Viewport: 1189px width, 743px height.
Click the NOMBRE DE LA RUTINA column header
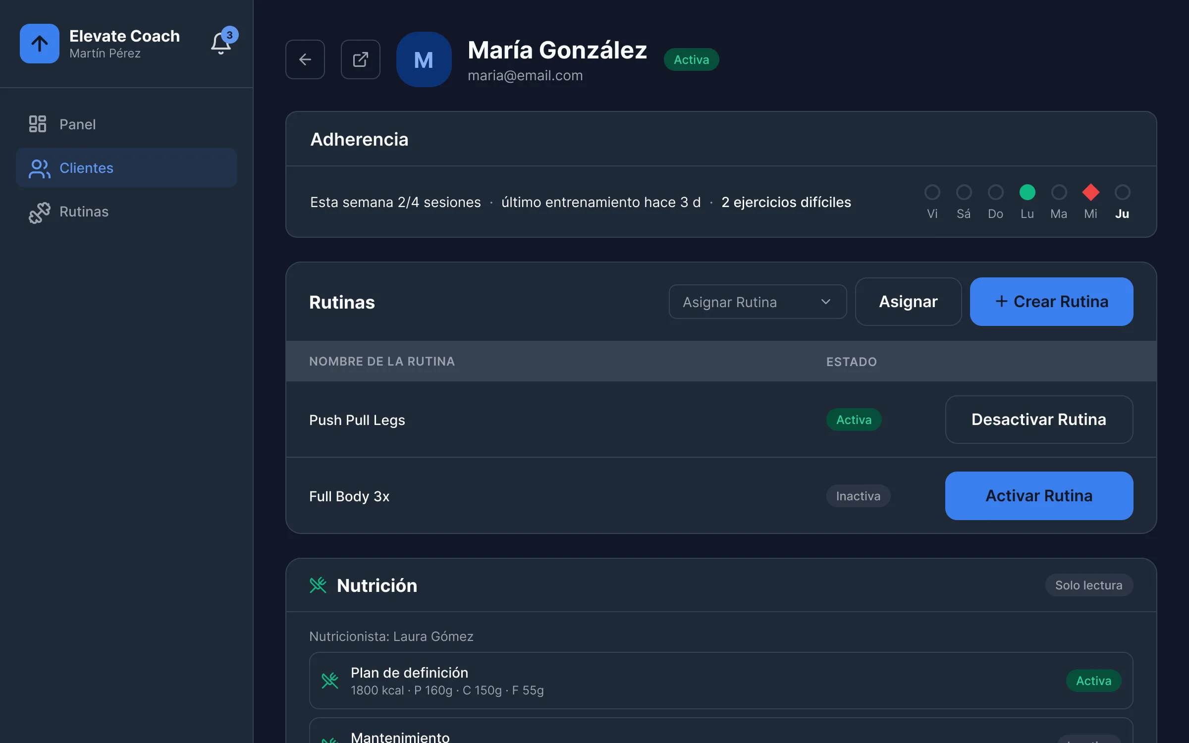[x=382, y=362]
